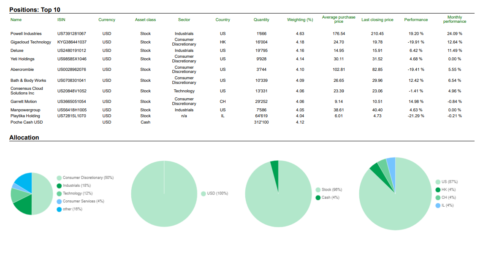Click the Cash (4%) legend dot
The image size is (483, 264).
318,197
